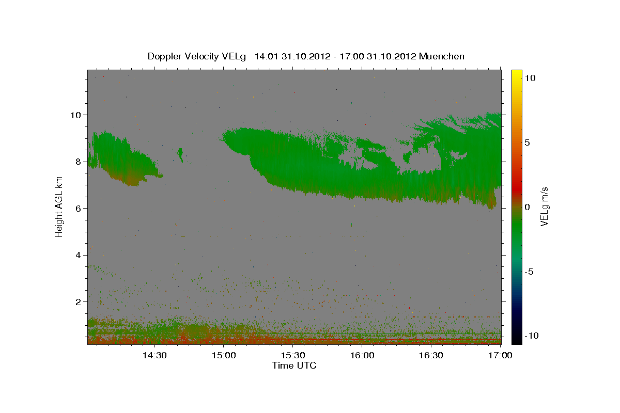
Task: Click the colorbar tick label 0
Action: [527, 207]
